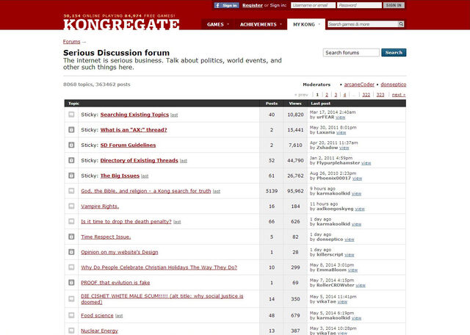Open Why Do People Celebrate Christian Holidays thread
The width and height of the screenshot is (470, 335).
click(159, 267)
